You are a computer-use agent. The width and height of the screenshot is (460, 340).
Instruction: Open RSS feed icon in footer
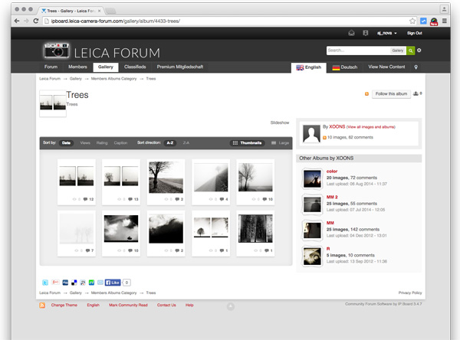[43, 305]
